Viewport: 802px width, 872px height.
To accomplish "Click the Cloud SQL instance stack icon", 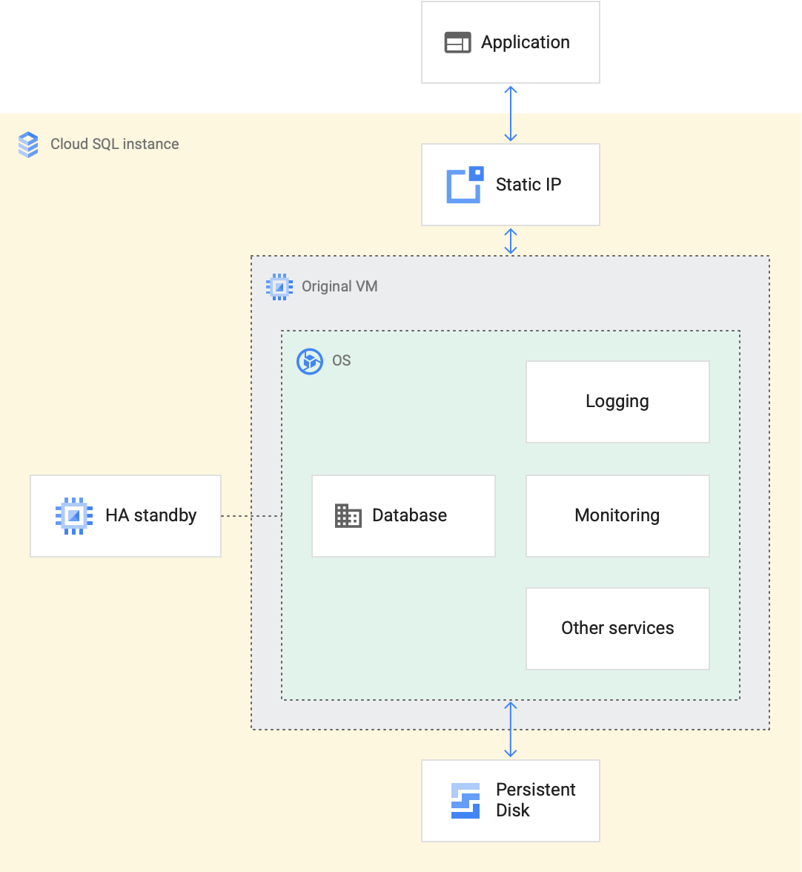I will (x=27, y=144).
